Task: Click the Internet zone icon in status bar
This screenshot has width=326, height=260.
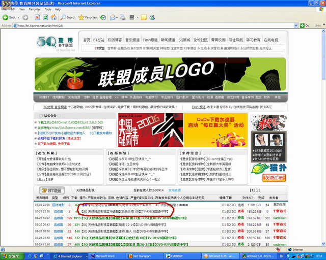Action: coord(290,250)
